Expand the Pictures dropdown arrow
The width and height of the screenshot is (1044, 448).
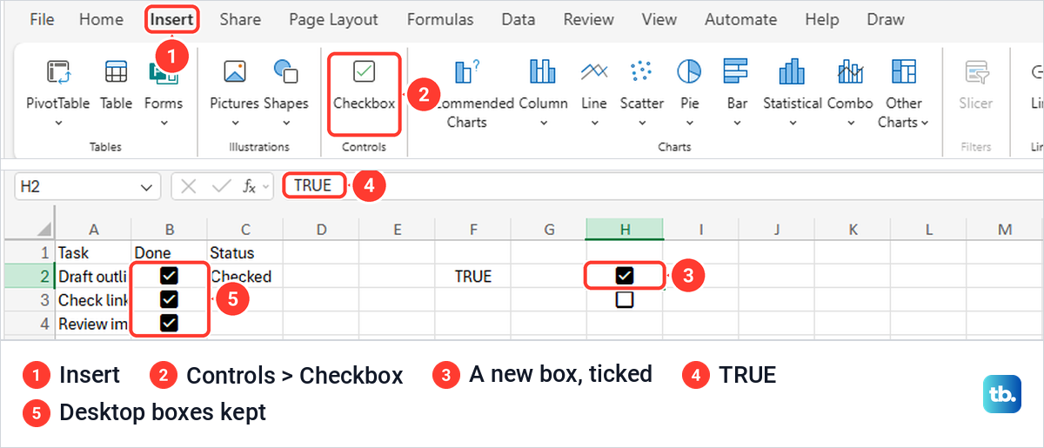234,124
